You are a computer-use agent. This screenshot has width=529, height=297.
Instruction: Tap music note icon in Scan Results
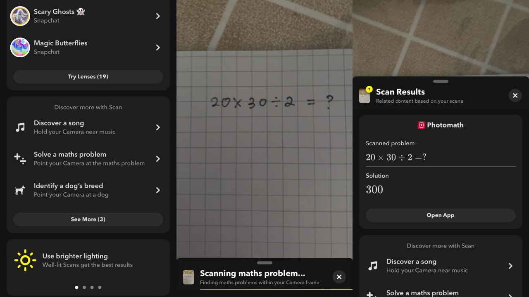tap(373, 266)
